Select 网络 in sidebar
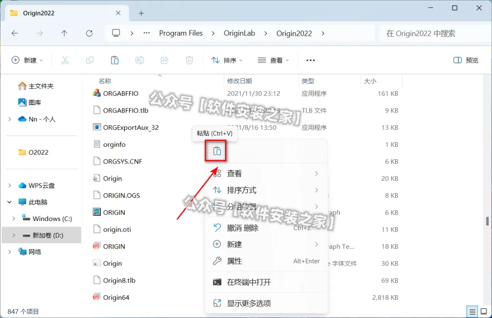This screenshot has width=492, height=318. [x=30, y=252]
